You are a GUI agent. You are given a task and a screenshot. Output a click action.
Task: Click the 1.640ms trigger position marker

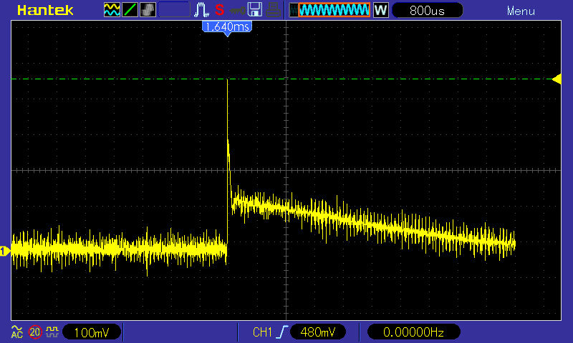pos(228,26)
